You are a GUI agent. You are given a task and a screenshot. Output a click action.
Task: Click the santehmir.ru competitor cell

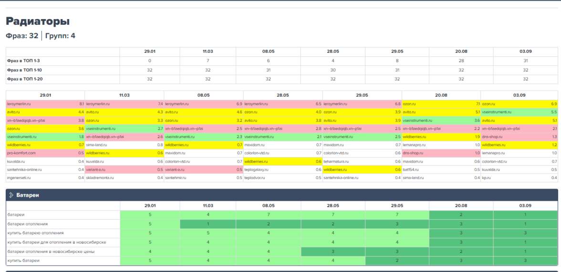click(204, 178)
